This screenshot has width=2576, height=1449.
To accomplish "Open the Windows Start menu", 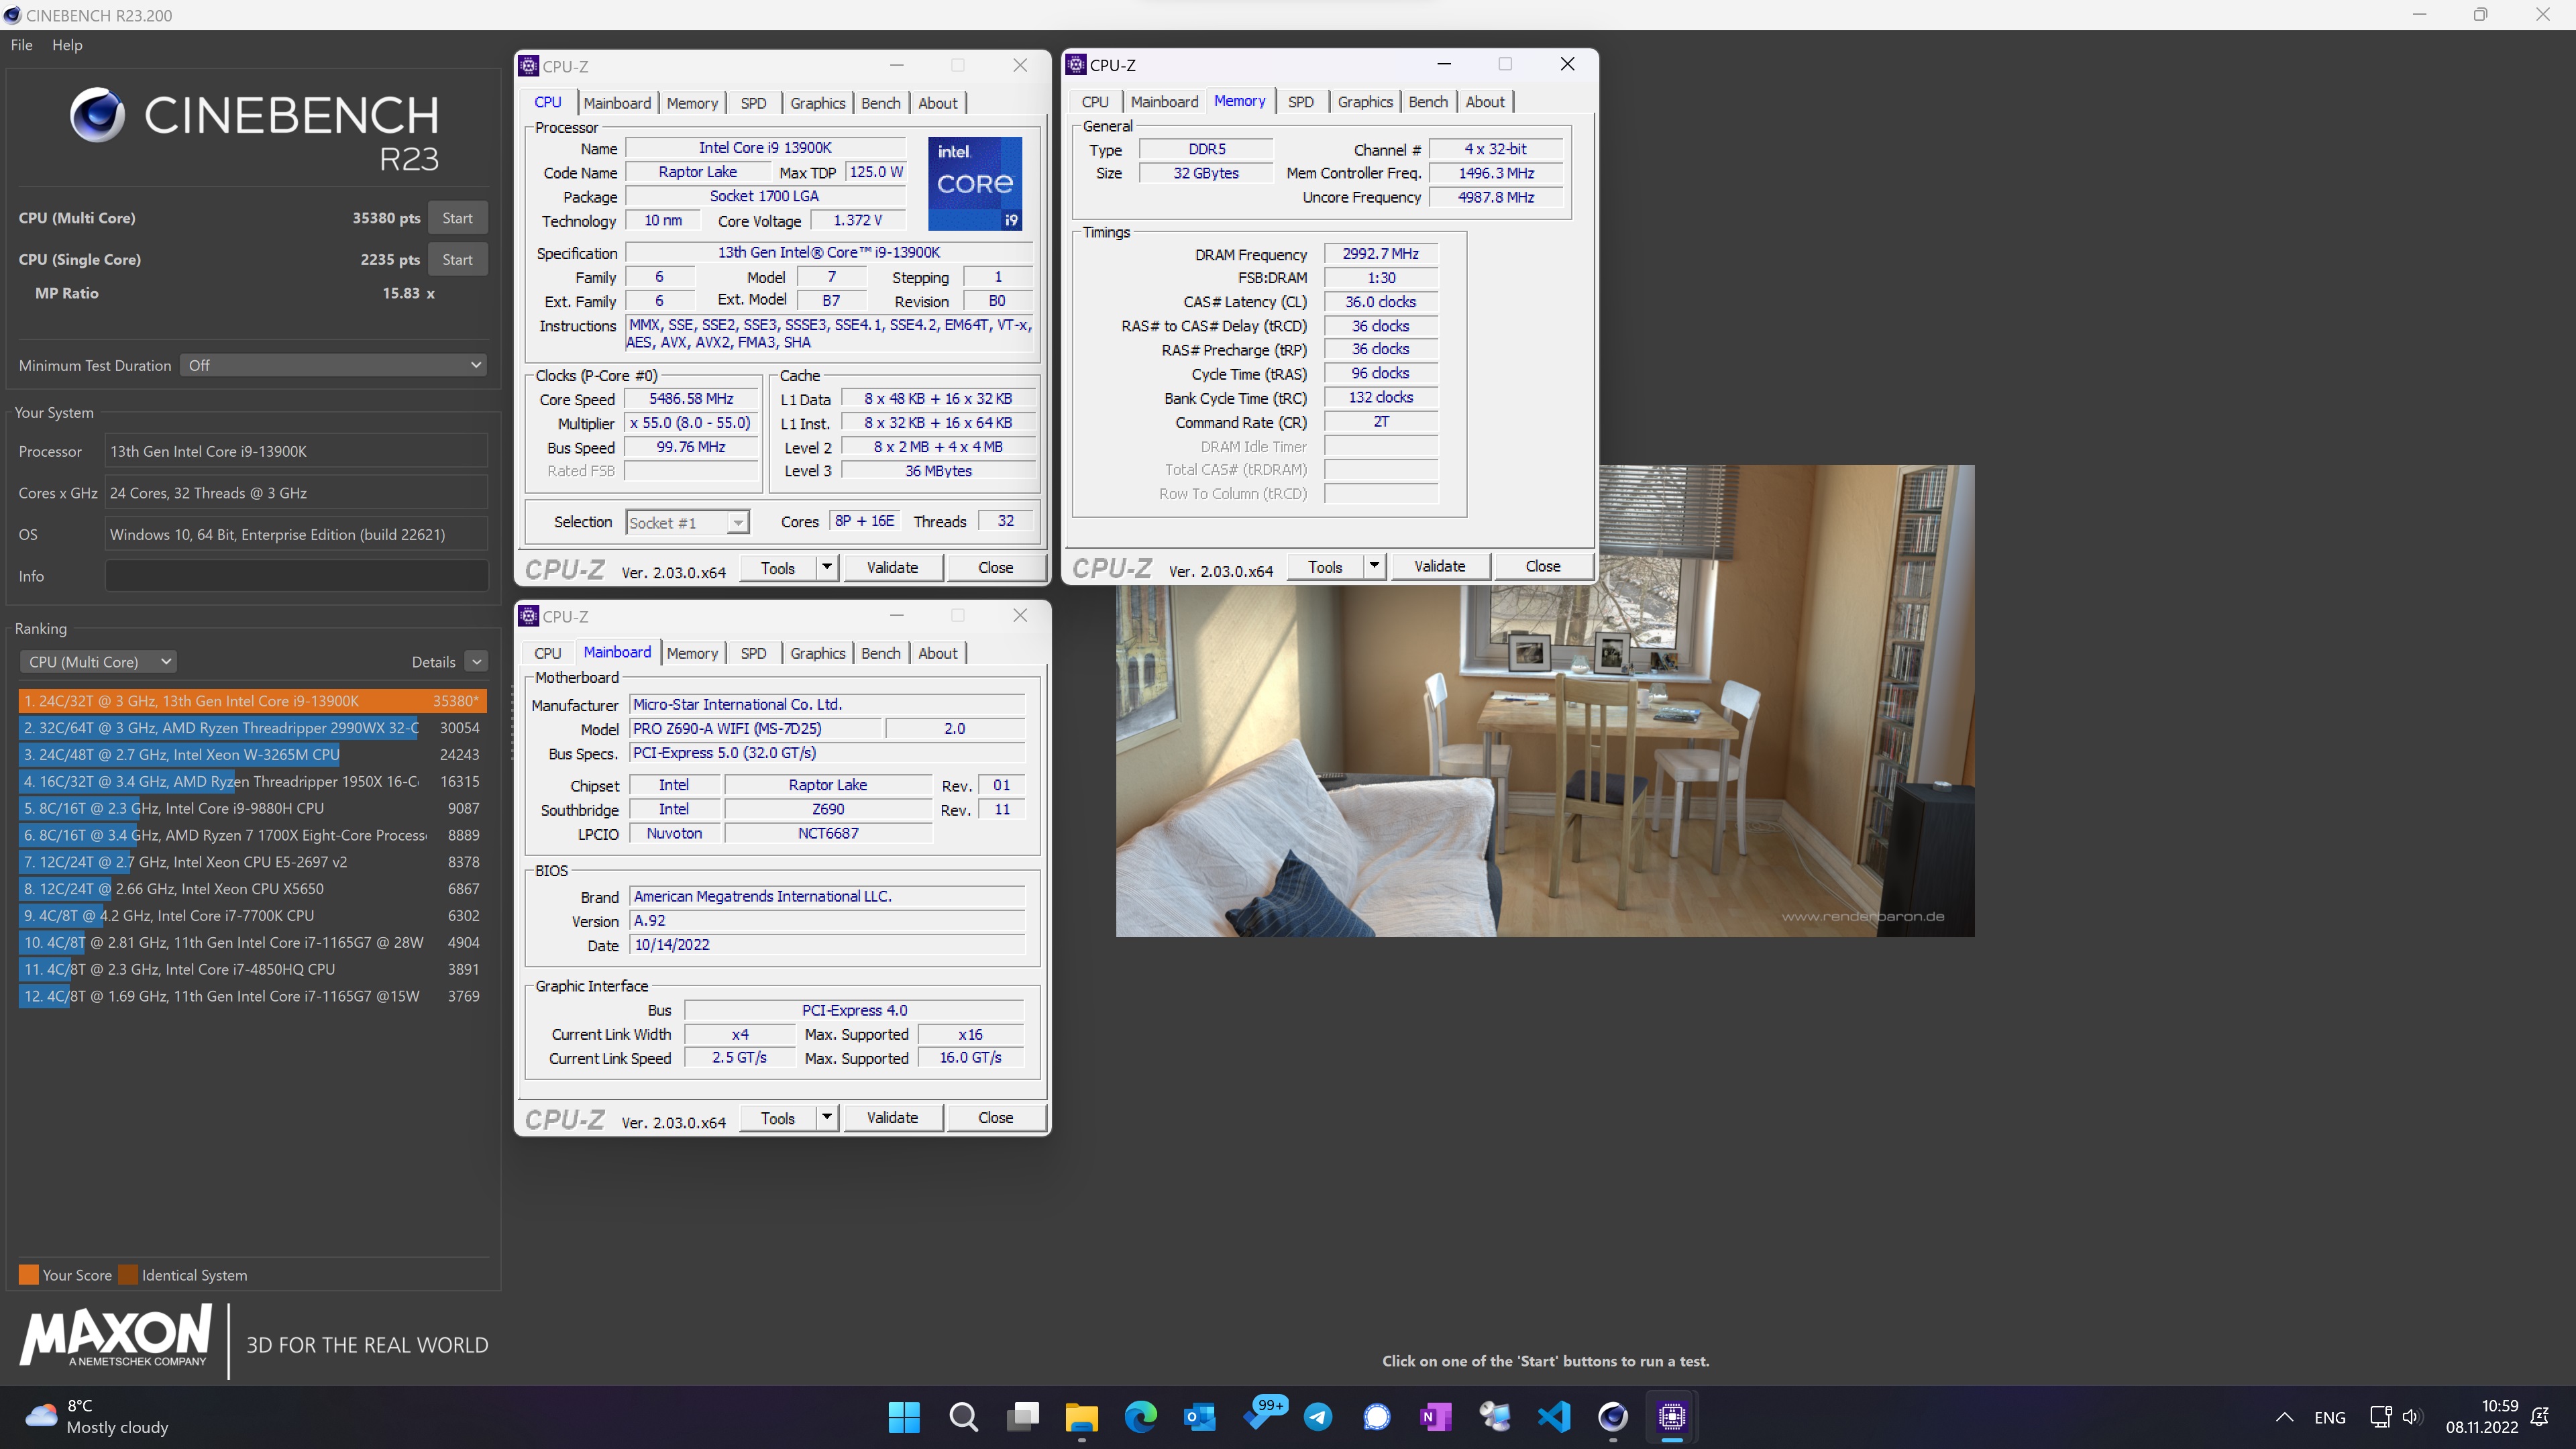I will (x=903, y=1416).
